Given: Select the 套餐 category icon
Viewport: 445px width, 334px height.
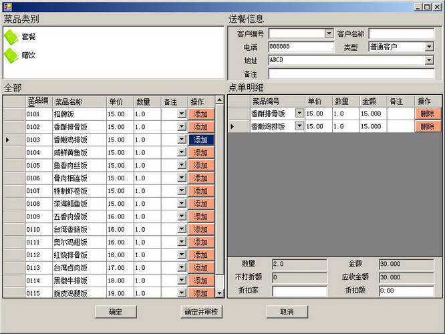Looking at the screenshot, I should [11, 37].
